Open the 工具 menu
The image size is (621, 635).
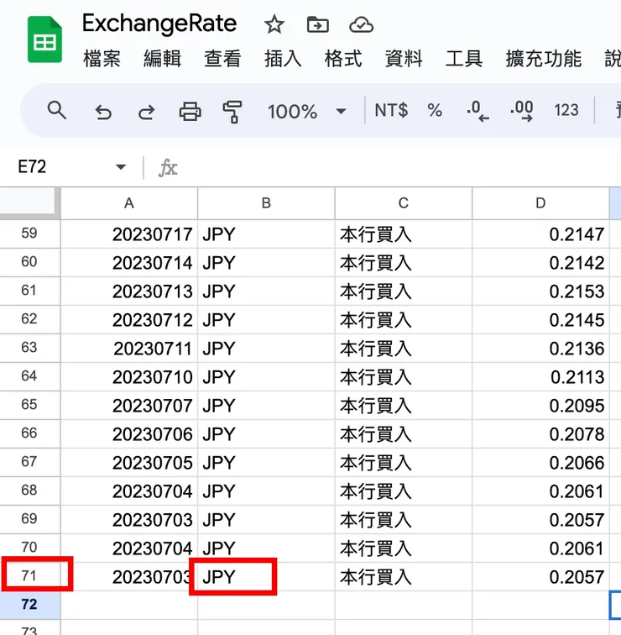coord(464,59)
